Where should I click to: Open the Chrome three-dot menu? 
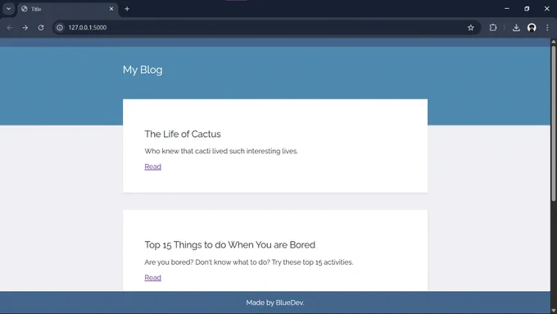tap(547, 27)
